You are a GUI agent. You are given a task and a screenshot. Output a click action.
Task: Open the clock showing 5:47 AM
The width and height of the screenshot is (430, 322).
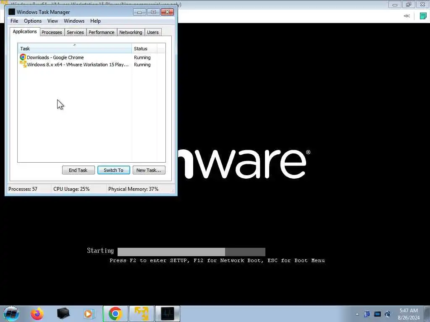(x=409, y=314)
